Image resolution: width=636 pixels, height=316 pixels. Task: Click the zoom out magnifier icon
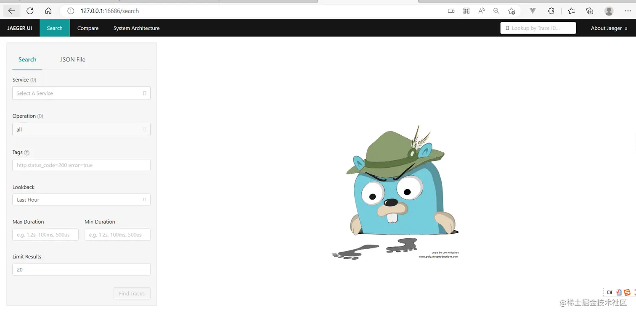pyautogui.click(x=496, y=11)
